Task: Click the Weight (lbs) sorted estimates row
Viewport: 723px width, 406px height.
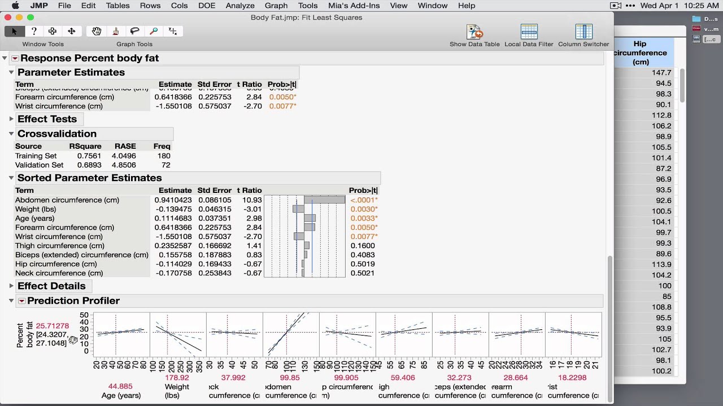Action: pos(196,209)
